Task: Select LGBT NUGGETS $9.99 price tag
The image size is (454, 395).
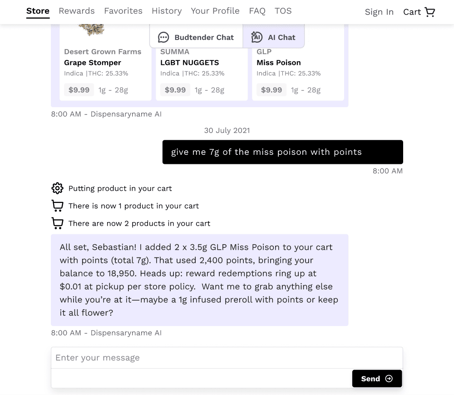Action: tap(175, 90)
